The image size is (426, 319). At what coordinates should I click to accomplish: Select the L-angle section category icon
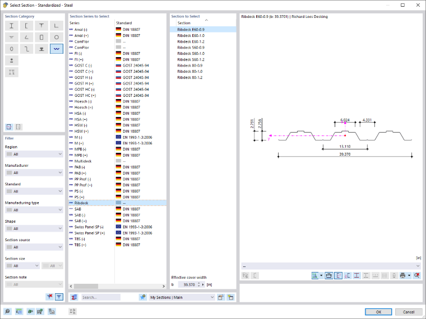point(56,26)
